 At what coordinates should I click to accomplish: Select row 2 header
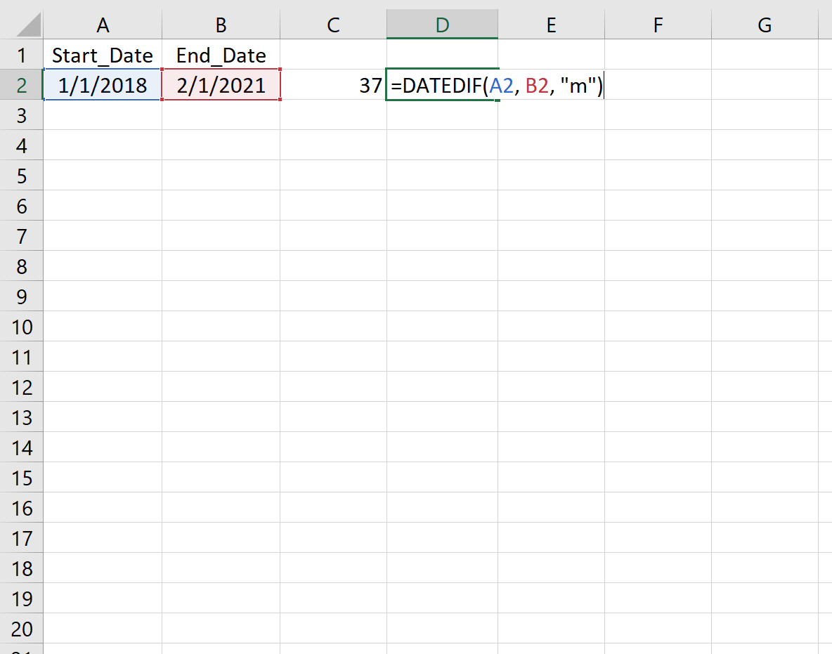pyautogui.click(x=21, y=85)
